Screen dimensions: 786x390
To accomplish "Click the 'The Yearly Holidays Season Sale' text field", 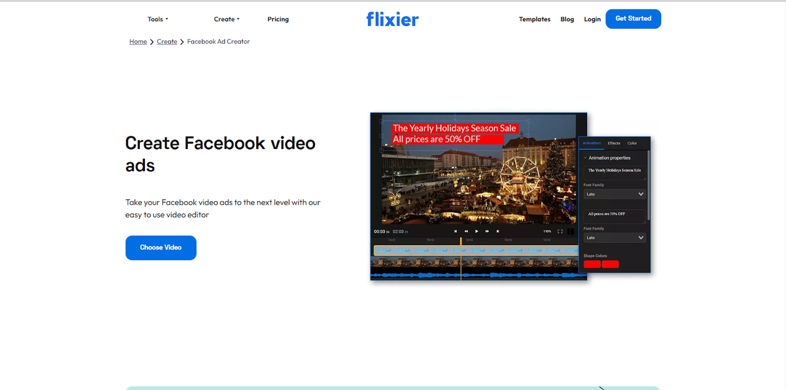I will click(615, 172).
